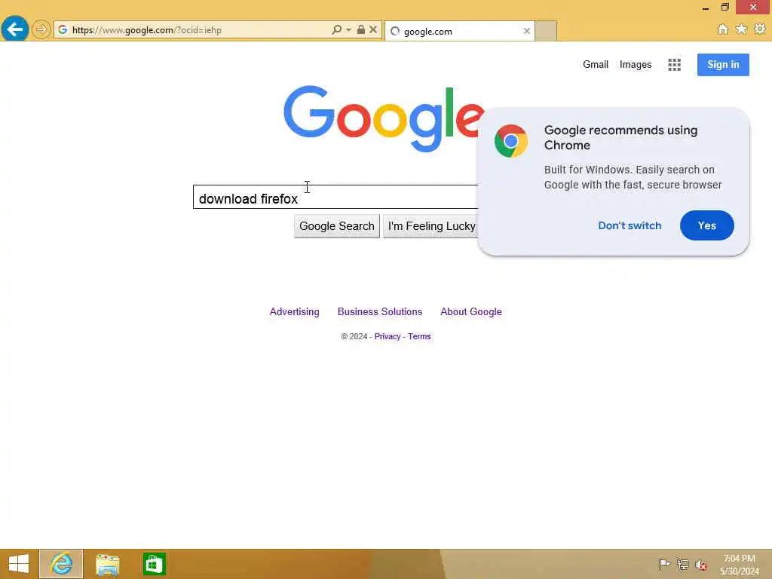The width and height of the screenshot is (772, 579).
Task: Restore down the Internet Explorer window
Action: tap(725, 8)
